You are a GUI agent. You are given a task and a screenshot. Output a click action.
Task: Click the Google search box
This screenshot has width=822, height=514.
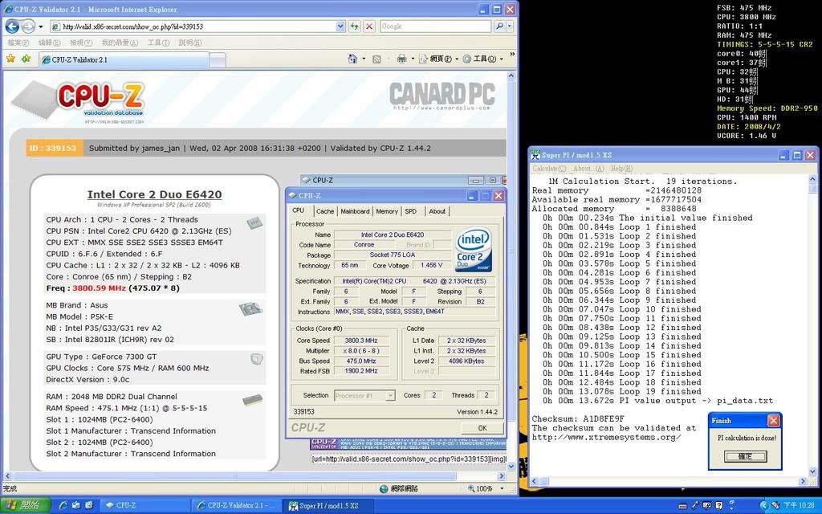[435, 27]
